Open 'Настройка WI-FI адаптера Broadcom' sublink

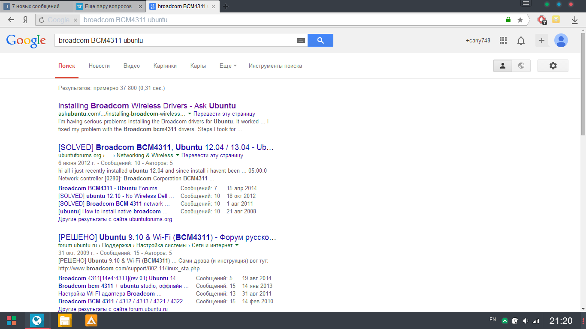110,294
